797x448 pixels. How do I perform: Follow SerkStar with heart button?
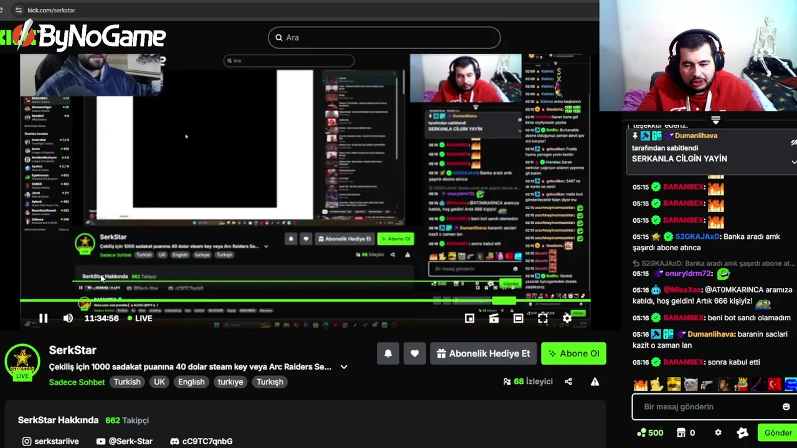pyautogui.click(x=415, y=353)
